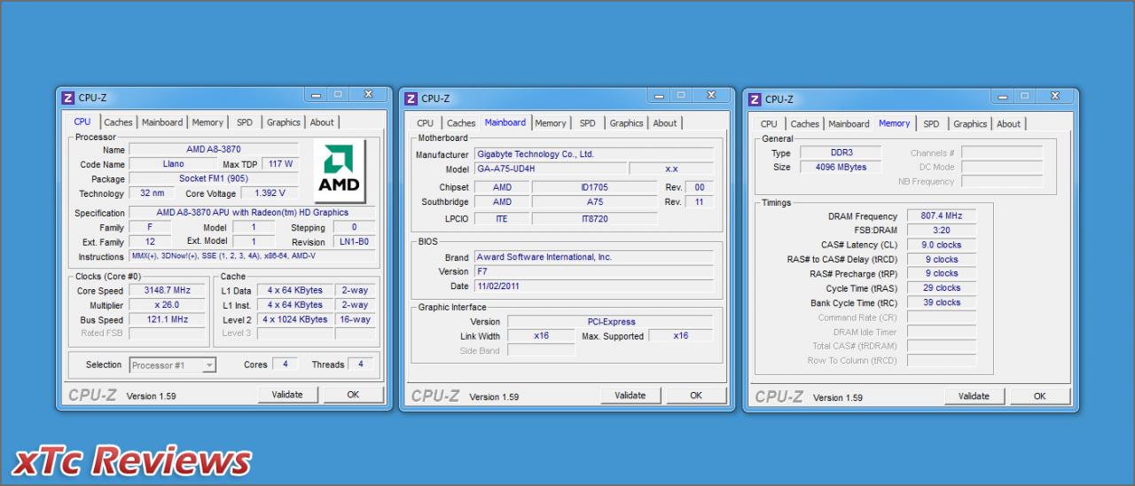Click the 1.392 V Core Voltage value
Viewport: 1135px width, 486px height.
pos(270,192)
